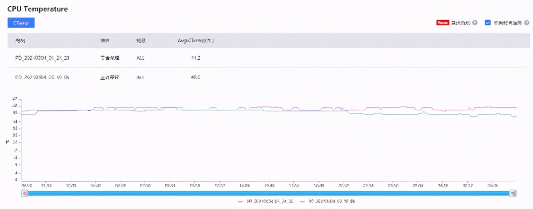Click the blue CTemp button
The image size is (533, 209).
pos(21,23)
